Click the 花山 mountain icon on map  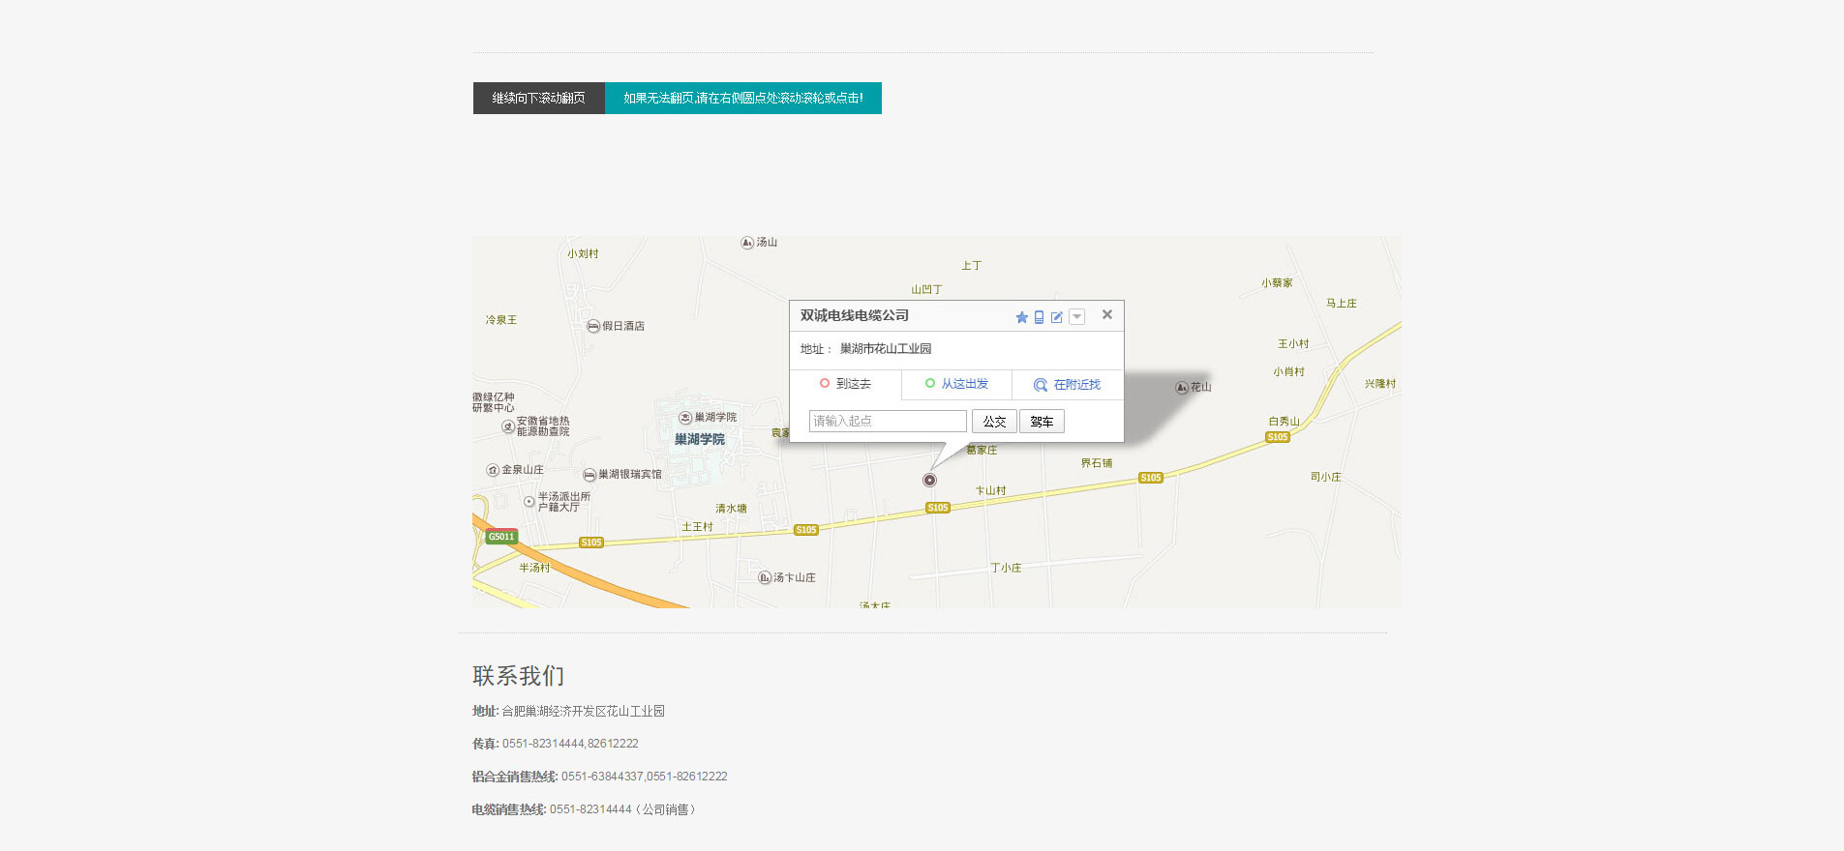pyautogui.click(x=1182, y=388)
